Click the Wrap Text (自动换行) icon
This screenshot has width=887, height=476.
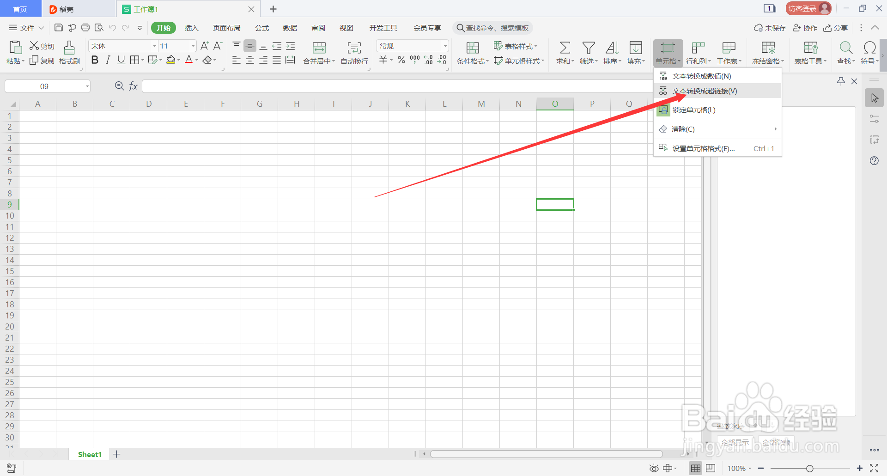point(353,52)
